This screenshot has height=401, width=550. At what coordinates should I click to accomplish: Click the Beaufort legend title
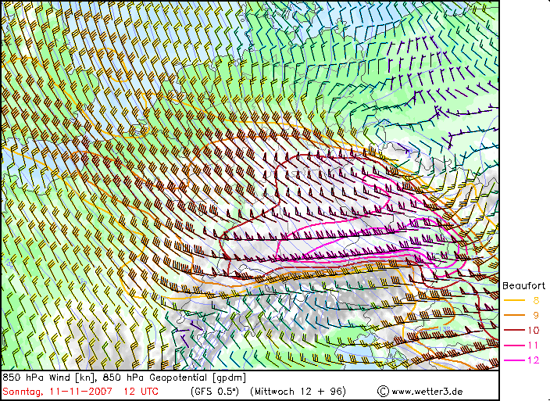tap(523, 285)
